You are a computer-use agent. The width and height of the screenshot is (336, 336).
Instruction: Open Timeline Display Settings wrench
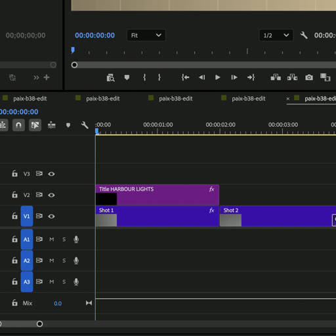85,125
